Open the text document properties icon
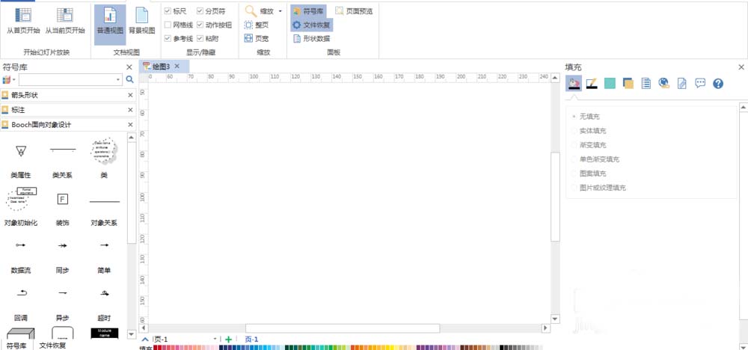 pyautogui.click(x=646, y=84)
